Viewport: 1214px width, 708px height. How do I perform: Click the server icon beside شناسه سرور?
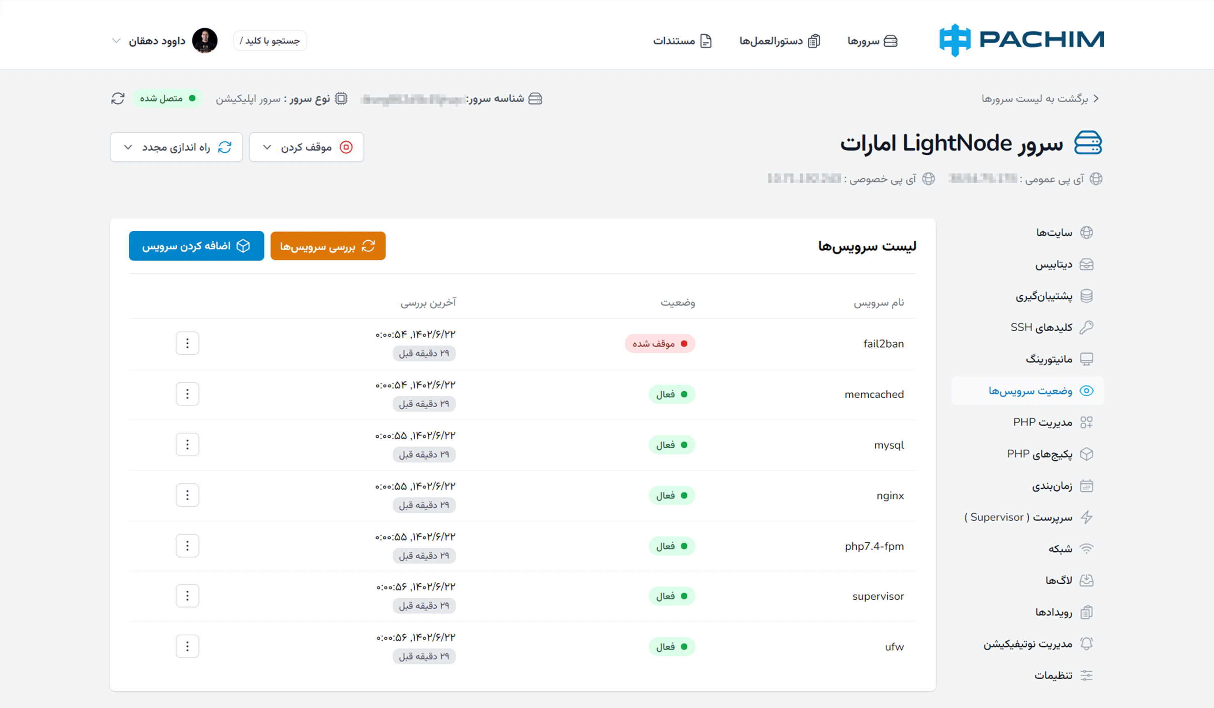click(x=535, y=98)
